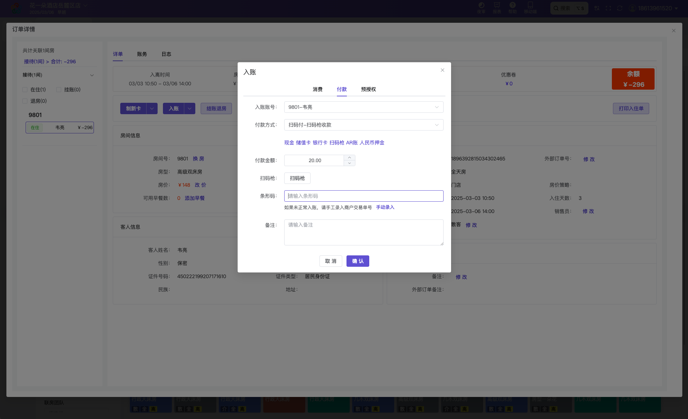Viewport: 688px width, 419px height.
Task: Increase payment amount with up arrow
Action: tap(349, 158)
